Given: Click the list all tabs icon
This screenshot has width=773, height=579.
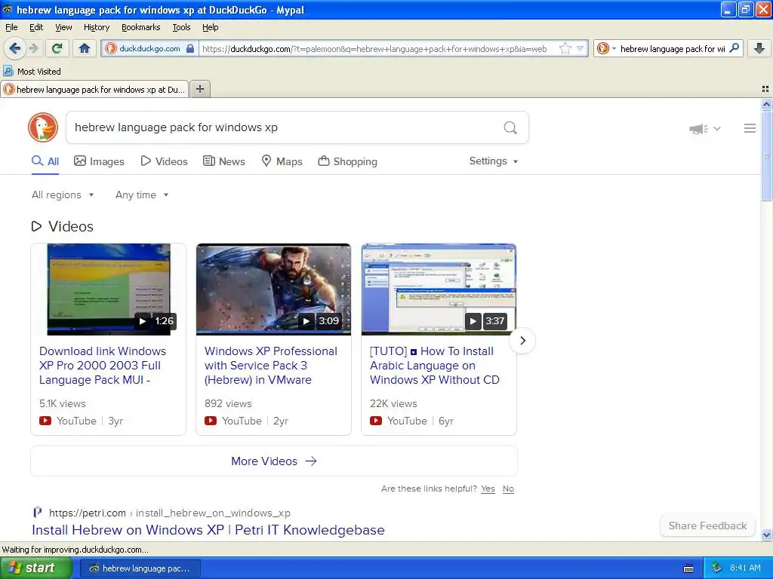Looking at the screenshot, I should pyautogui.click(x=765, y=89).
